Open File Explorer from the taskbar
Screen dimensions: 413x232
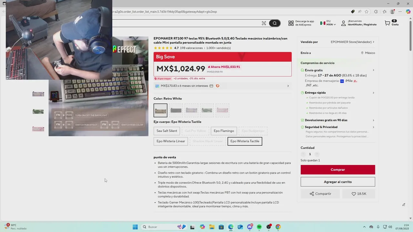click(212, 227)
